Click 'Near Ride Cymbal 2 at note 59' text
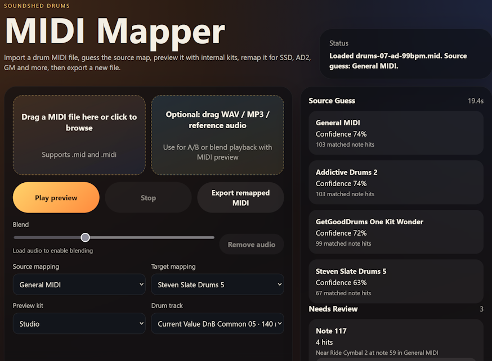 377,353
